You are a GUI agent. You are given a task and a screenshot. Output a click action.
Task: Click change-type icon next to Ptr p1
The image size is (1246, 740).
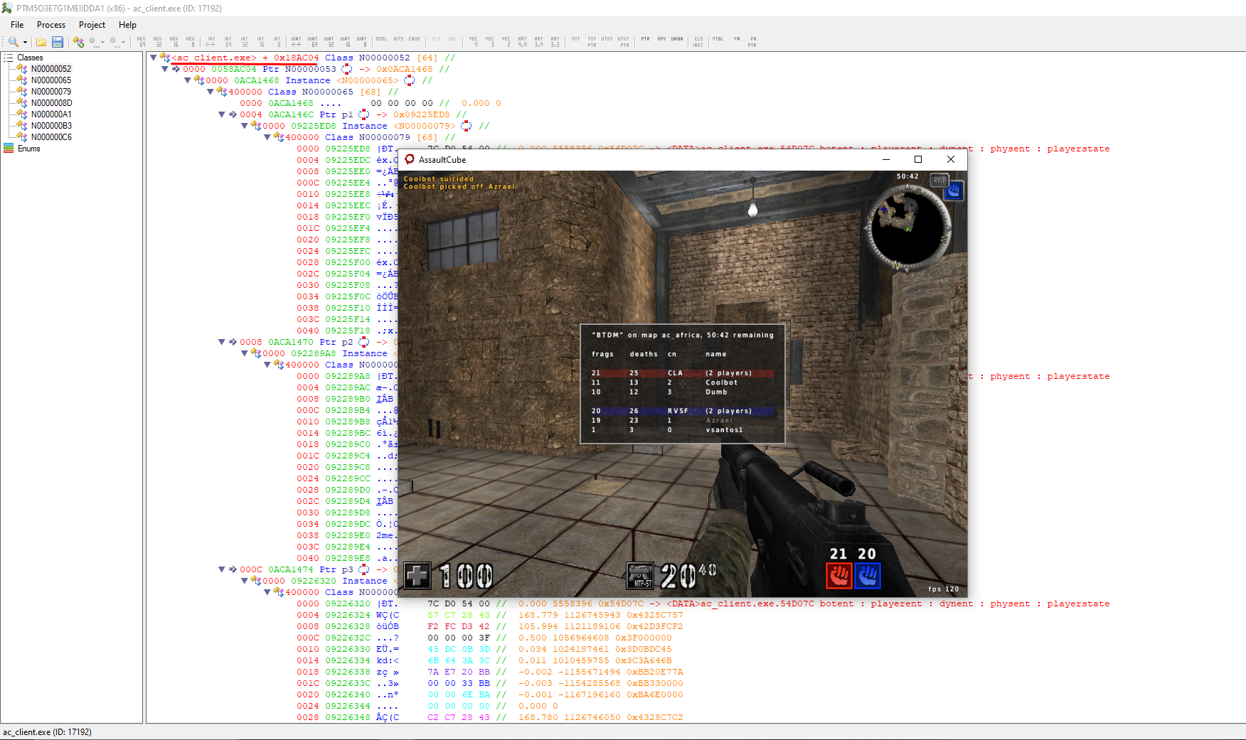point(364,114)
